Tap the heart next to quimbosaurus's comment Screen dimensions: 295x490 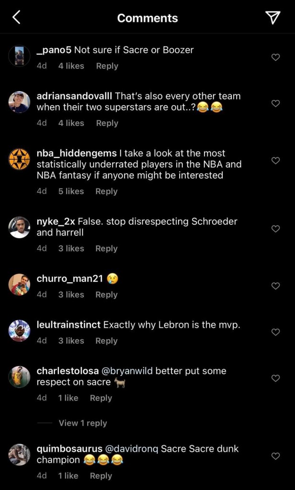tap(275, 456)
